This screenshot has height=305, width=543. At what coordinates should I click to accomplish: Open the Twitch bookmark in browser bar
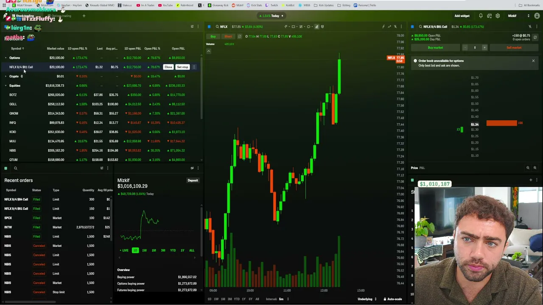(x=272, y=5)
